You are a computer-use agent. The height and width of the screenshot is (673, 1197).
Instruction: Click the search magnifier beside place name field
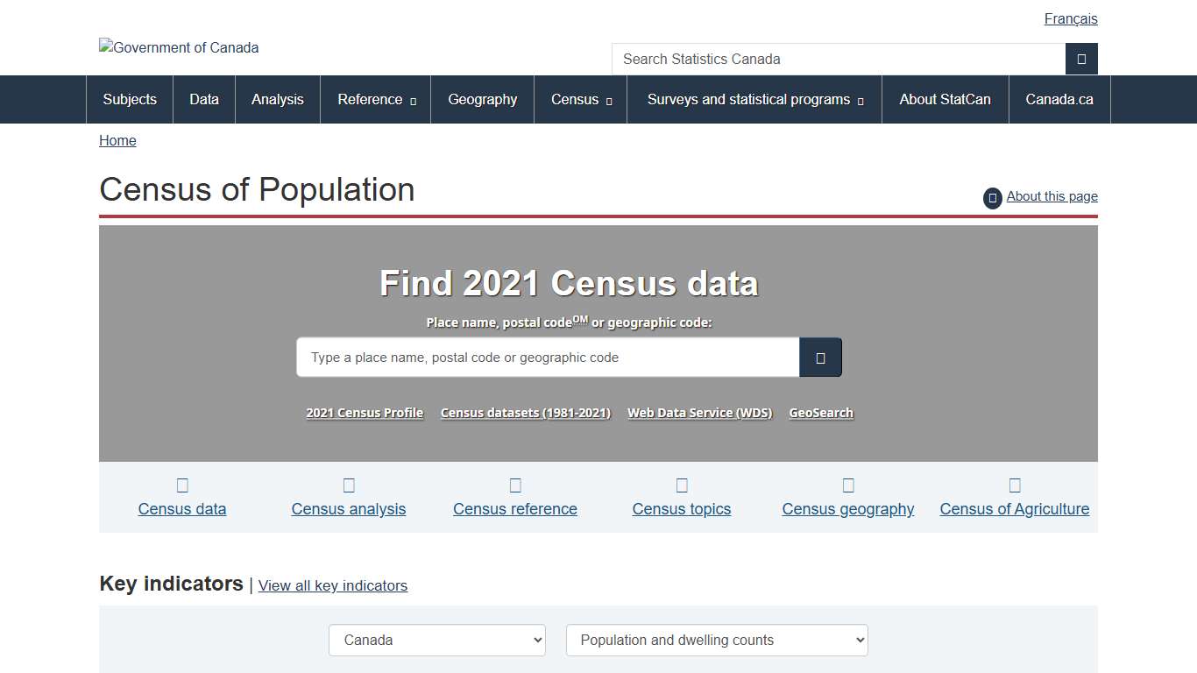coord(820,358)
